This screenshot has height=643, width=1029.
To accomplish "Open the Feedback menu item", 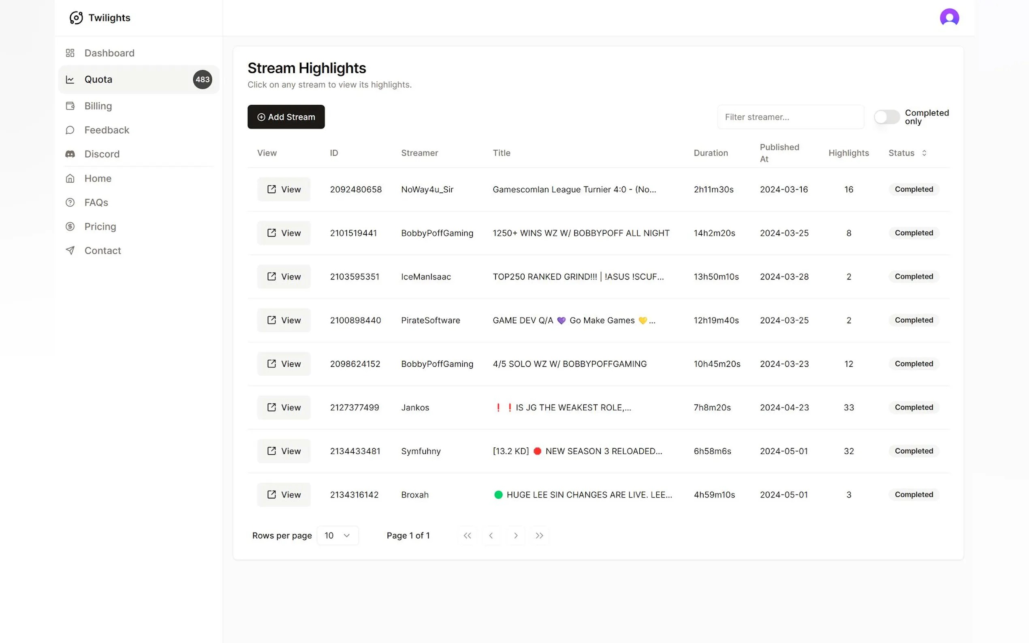I will pos(107,130).
